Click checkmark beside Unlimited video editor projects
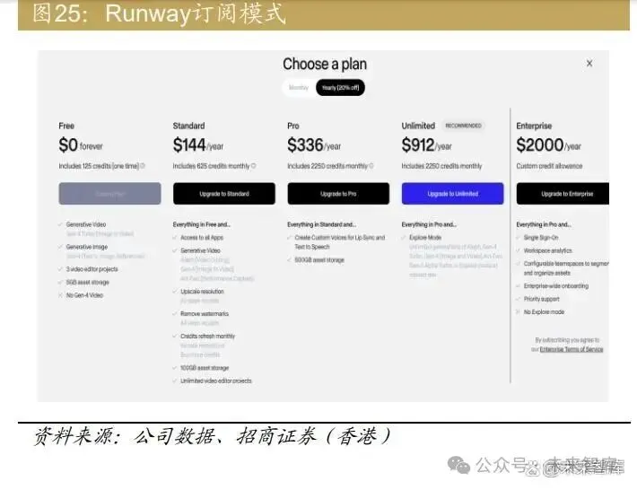Viewport: 637px width, 490px height. coord(175,381)
